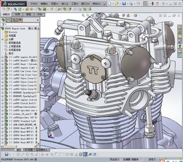Open the Tools (工具) menu
This screenshot has height=162, width=183.
pyautogui.click(x=75, y=4)
